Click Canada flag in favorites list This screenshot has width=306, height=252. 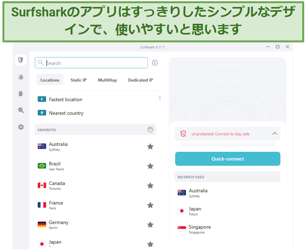(x=42, y=185)
